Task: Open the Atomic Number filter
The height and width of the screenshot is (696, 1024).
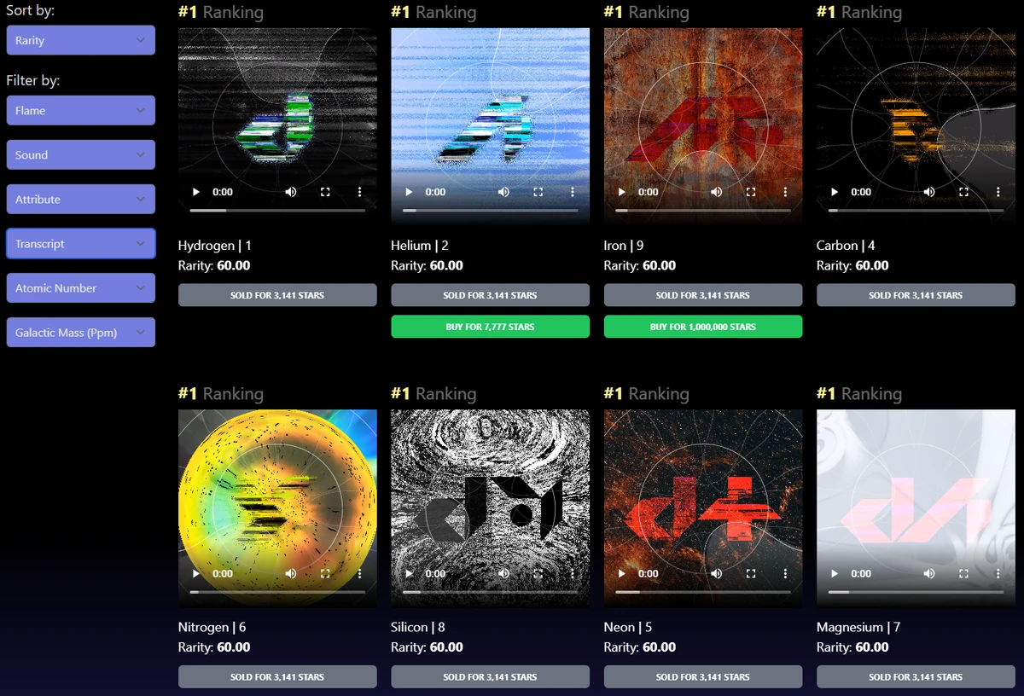Action: 80,287
